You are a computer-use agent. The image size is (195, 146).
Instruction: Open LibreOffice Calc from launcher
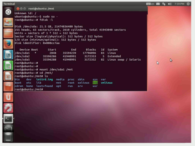pos(8,65)
